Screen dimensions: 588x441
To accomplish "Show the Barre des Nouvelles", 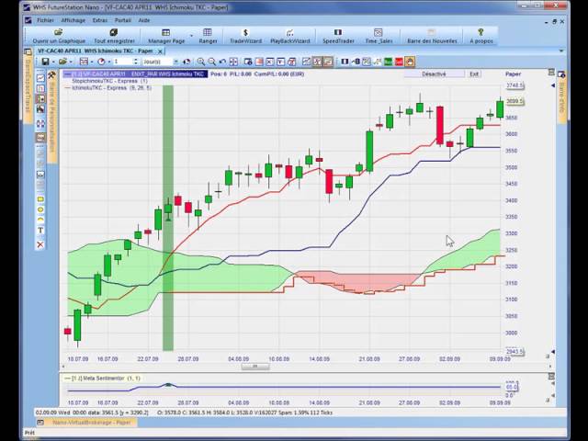I will pos(432,37).
